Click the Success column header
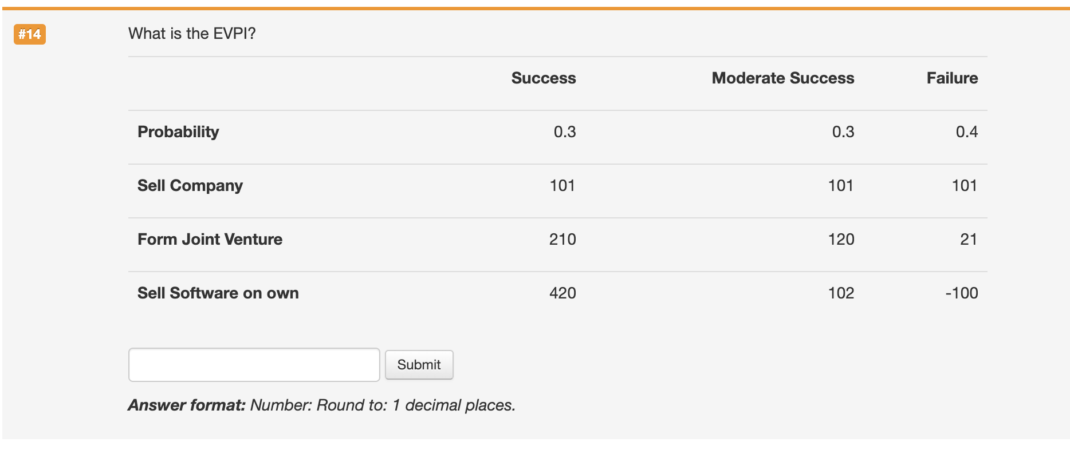 tap(543, 78)
